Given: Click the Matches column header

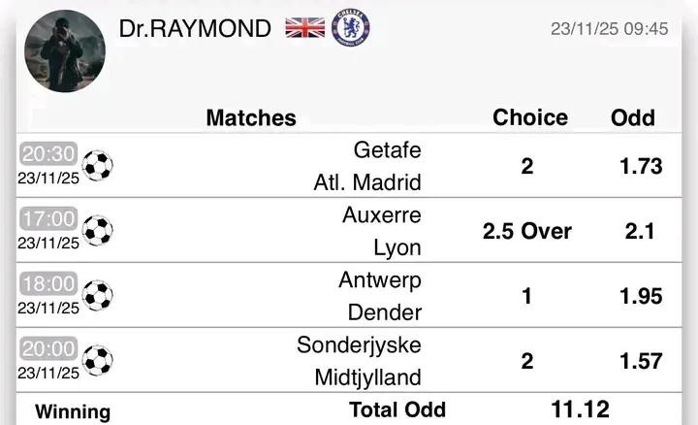Looking at the screenshot, I should 251,118.
